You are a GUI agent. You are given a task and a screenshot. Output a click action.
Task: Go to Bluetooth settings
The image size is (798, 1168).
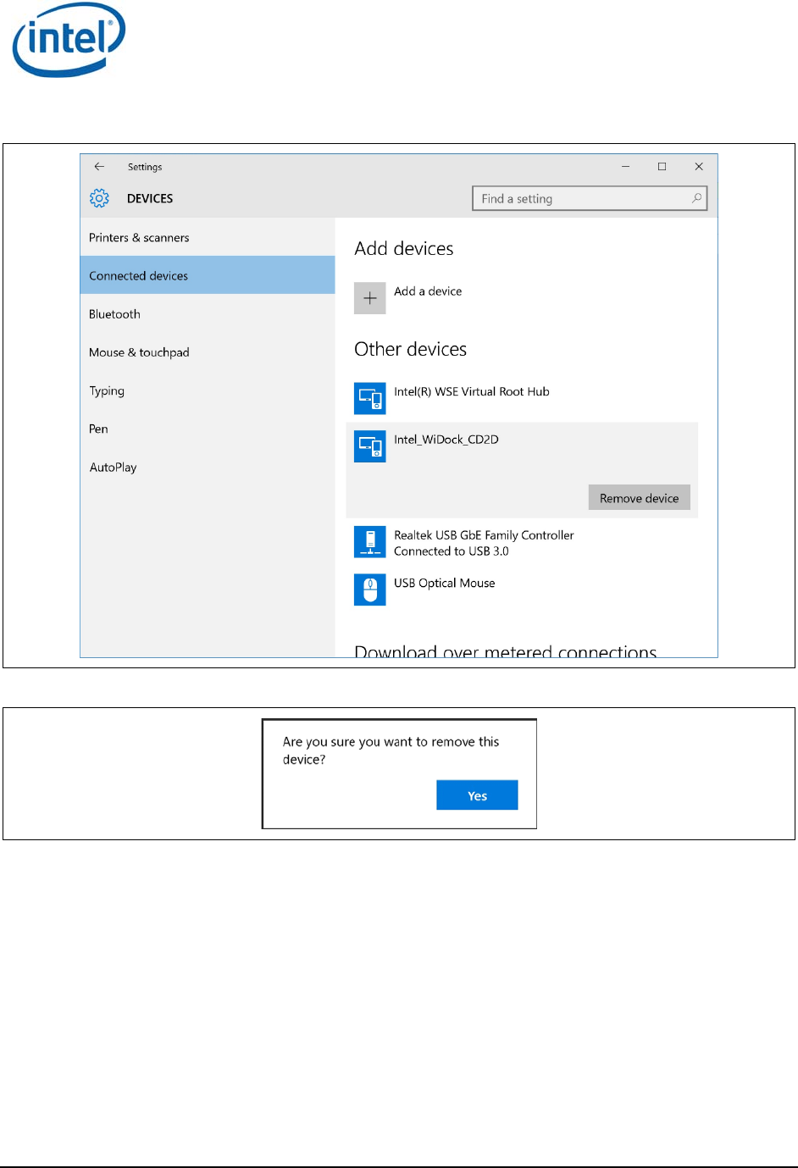click(208, 313)
